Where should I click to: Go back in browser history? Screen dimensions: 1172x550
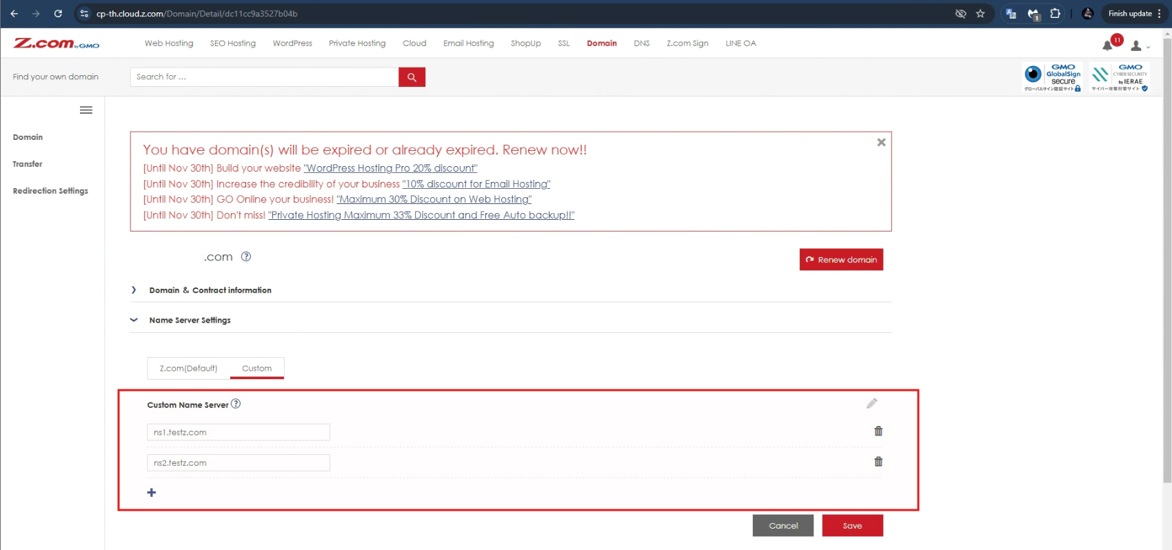click(x=14, y=14)
